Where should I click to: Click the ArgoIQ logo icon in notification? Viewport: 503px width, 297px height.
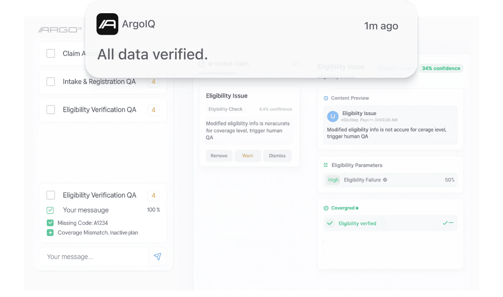[107, 24]
